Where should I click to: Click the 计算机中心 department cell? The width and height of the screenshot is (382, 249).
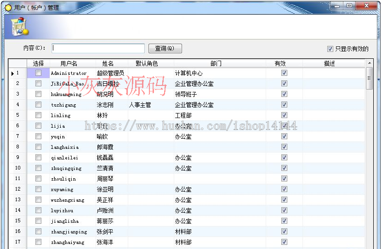220,73
